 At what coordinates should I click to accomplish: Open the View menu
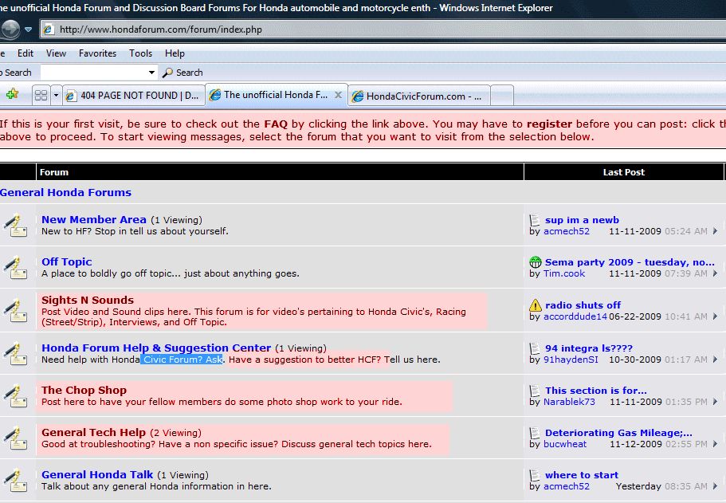point(56,53)
